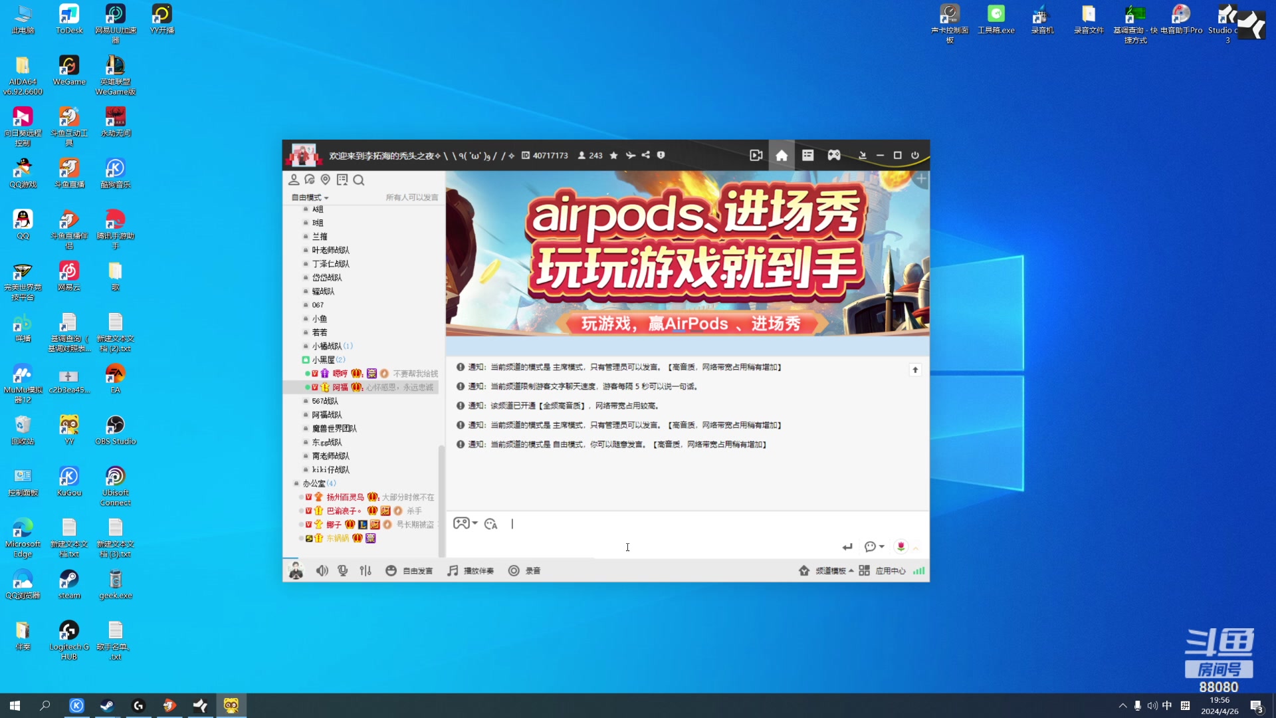Open the 自由模式 mode dropdown
The height and width of the screenshot is (718, 1276).
pos(307,197)
